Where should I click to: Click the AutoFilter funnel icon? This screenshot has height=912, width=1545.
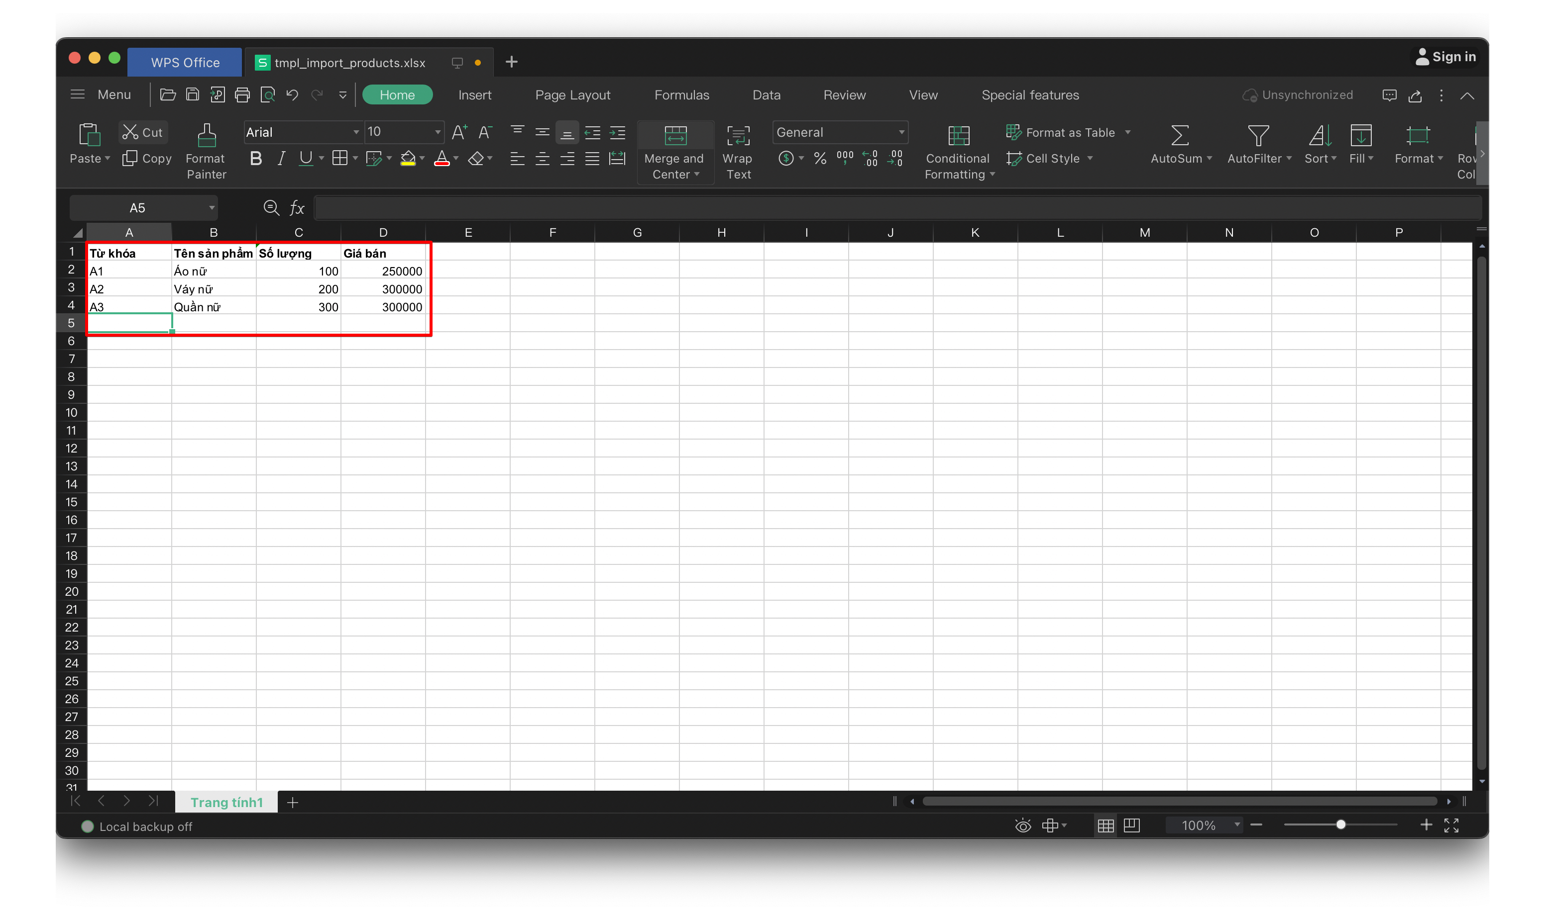1258,135
